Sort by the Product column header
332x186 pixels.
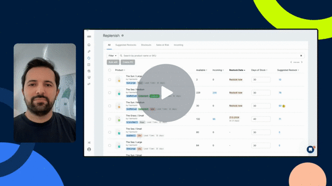(x=120, y=70)
